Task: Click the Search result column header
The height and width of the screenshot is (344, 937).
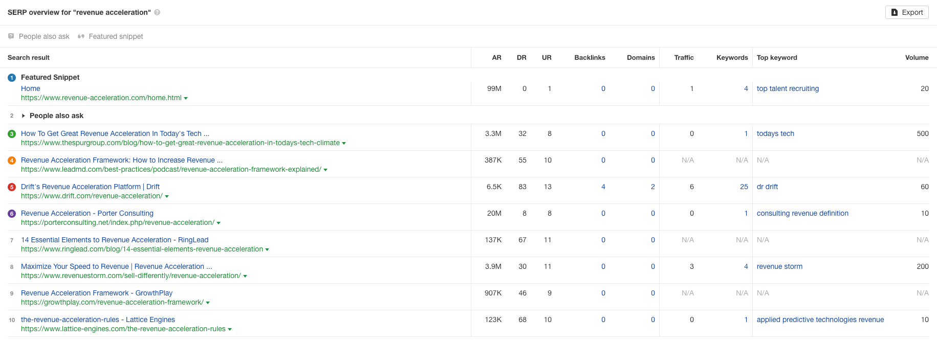Action: [29, 57]
